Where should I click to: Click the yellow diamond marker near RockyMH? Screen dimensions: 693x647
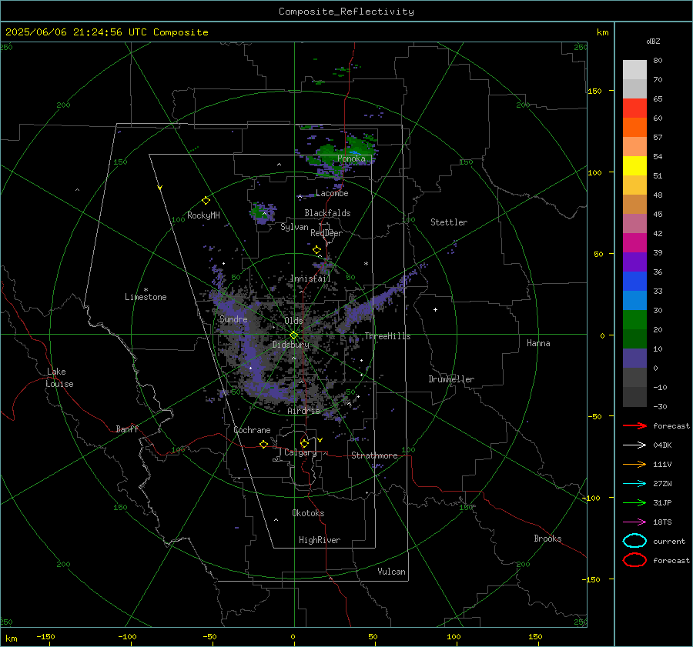[x=206, y=201]
